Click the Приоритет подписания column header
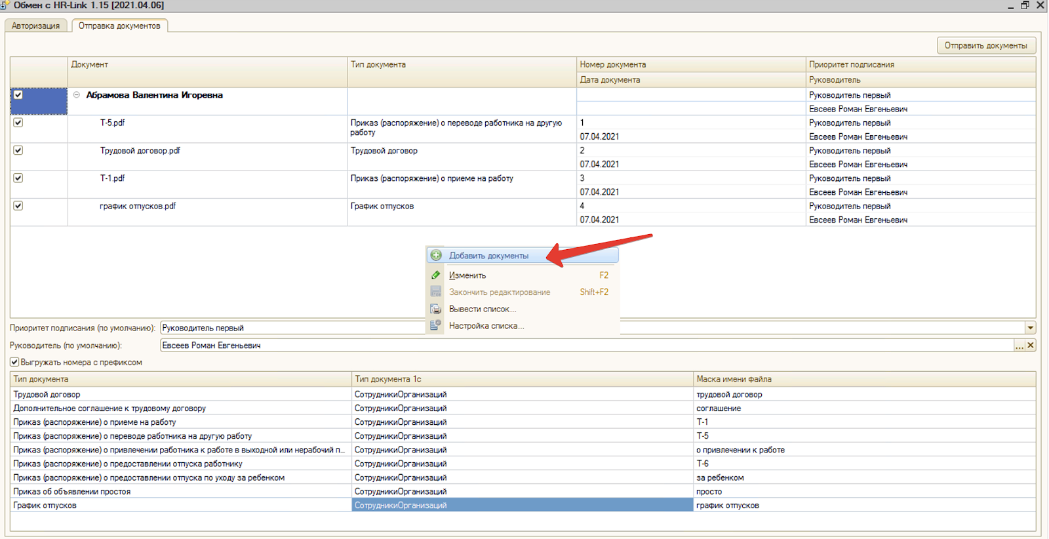 click(920, 64)
